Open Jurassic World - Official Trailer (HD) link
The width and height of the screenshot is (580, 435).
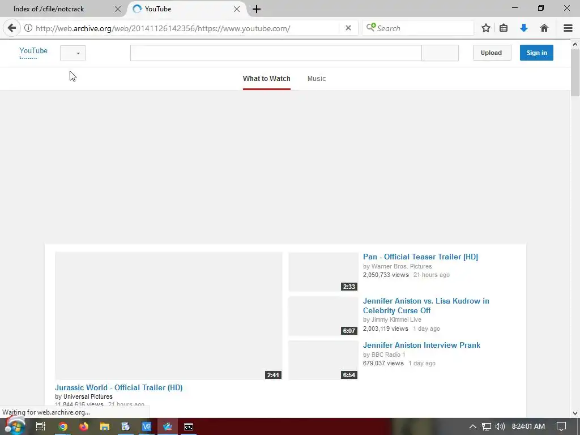[119, 387]
